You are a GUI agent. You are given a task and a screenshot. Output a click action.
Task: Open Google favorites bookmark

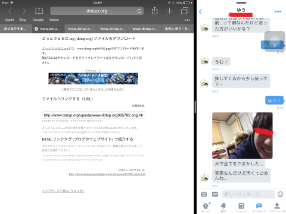(38, 20)
